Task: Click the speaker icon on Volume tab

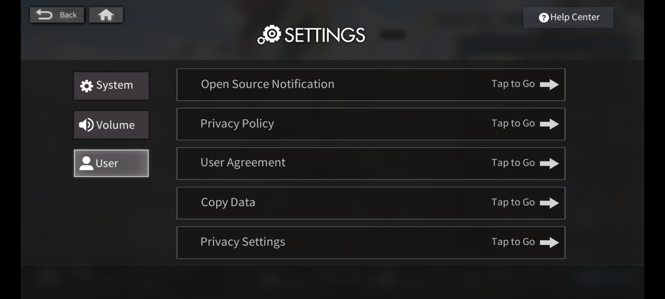Action: 86,125
